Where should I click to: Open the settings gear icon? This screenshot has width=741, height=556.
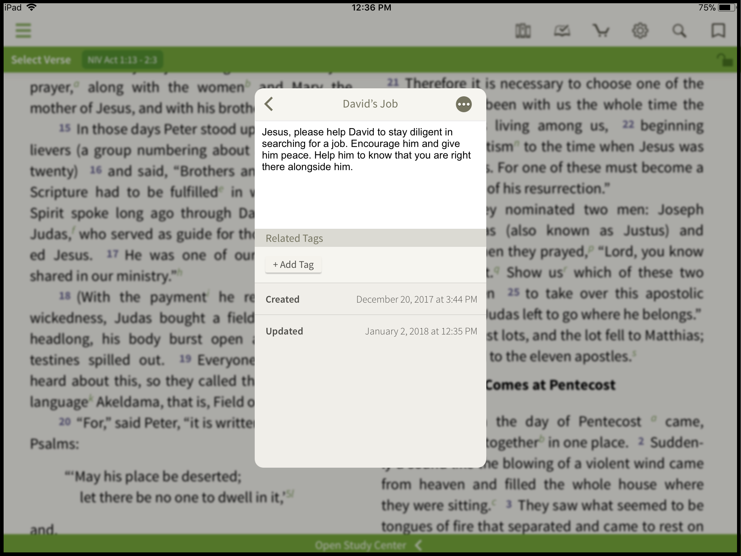pos(640,31)
